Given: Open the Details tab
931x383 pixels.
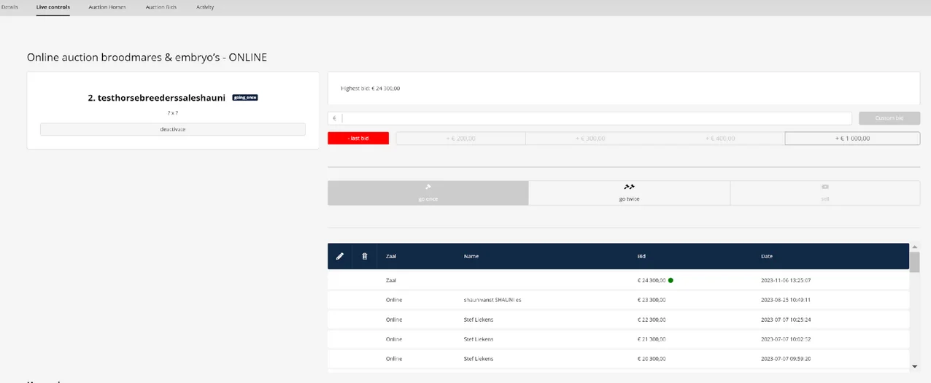Looking at the screenshot, I should [9, 7].
